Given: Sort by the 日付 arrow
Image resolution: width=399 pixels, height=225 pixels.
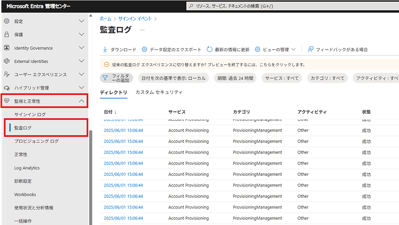Looking at the screenshot, I should point(115,112).
